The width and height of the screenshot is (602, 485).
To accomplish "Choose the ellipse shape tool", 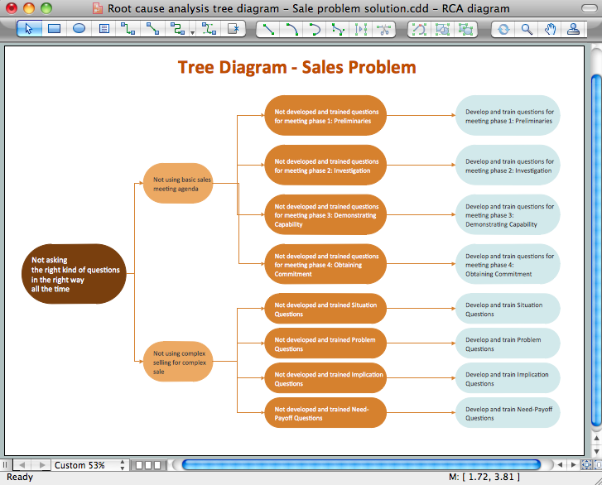I will [x=79, y=29].
